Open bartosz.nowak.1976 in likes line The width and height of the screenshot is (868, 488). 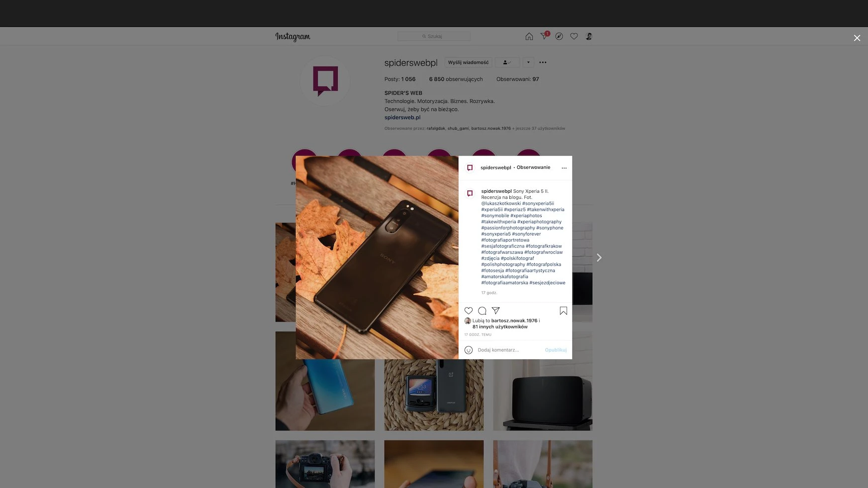click(514, 321)
